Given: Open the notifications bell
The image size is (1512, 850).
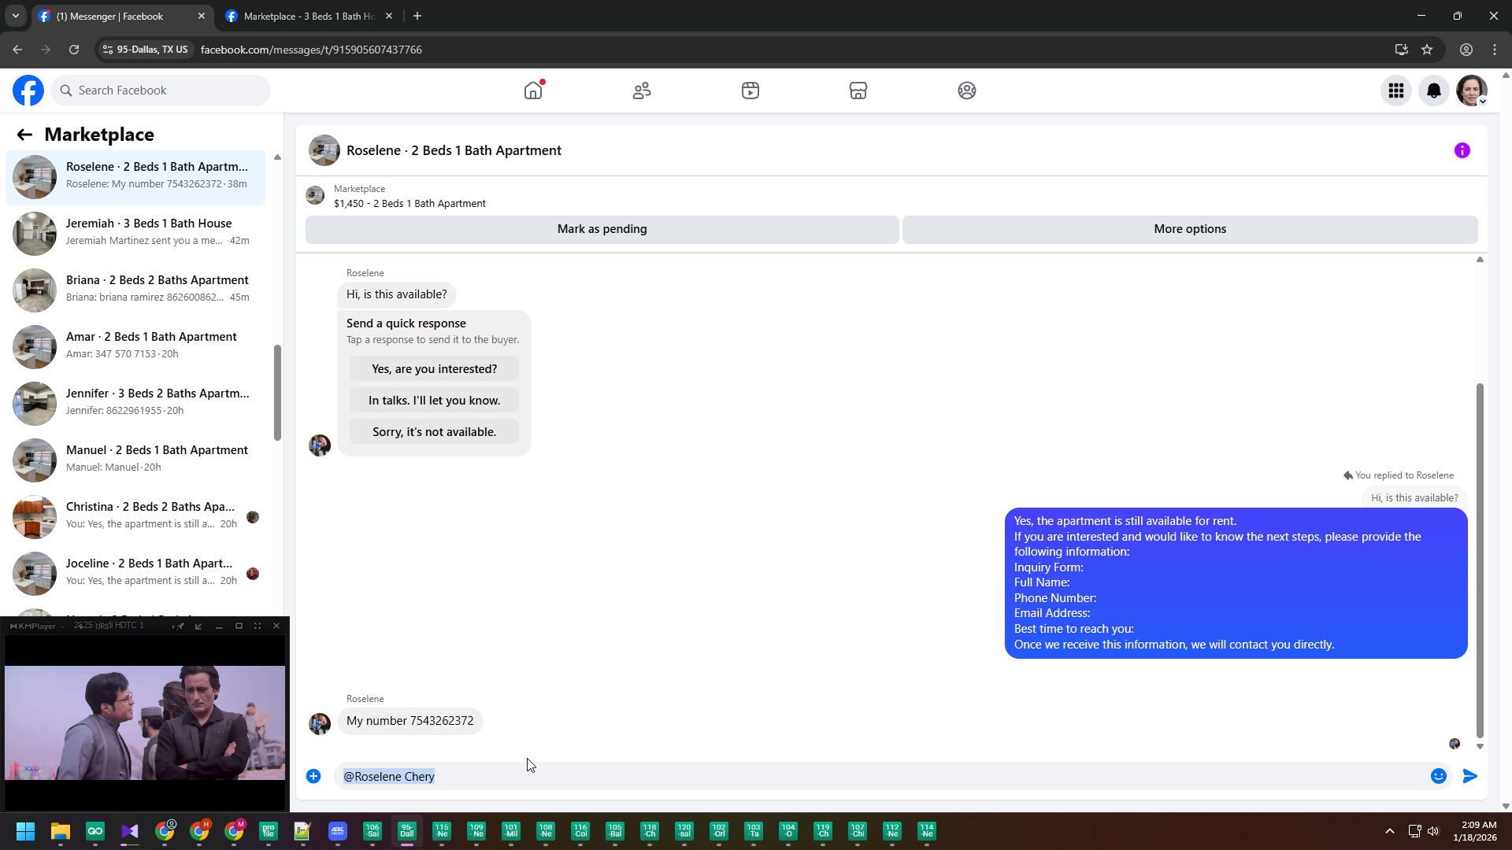Looking at the screenshot, I should [1433, 91].
